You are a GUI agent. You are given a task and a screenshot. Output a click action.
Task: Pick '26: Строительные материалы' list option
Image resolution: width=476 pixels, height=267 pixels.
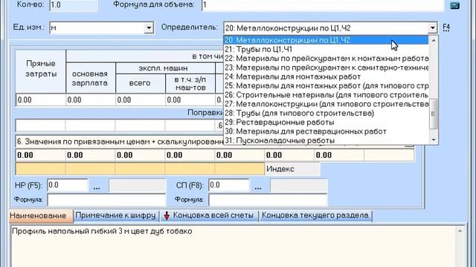tap(326, 95)
